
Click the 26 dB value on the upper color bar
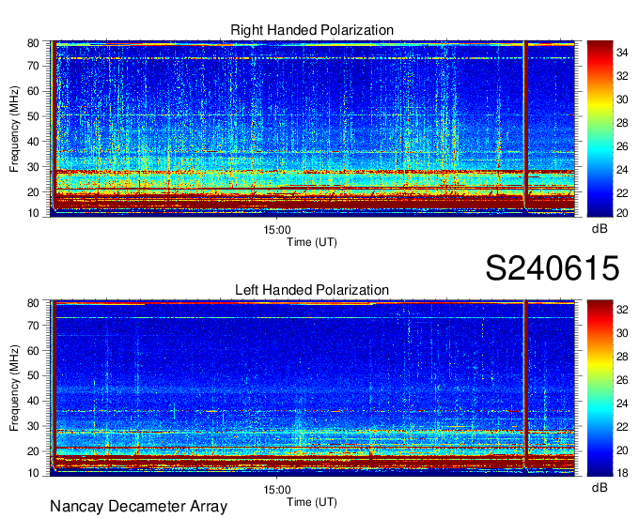(x=622, y=146)
